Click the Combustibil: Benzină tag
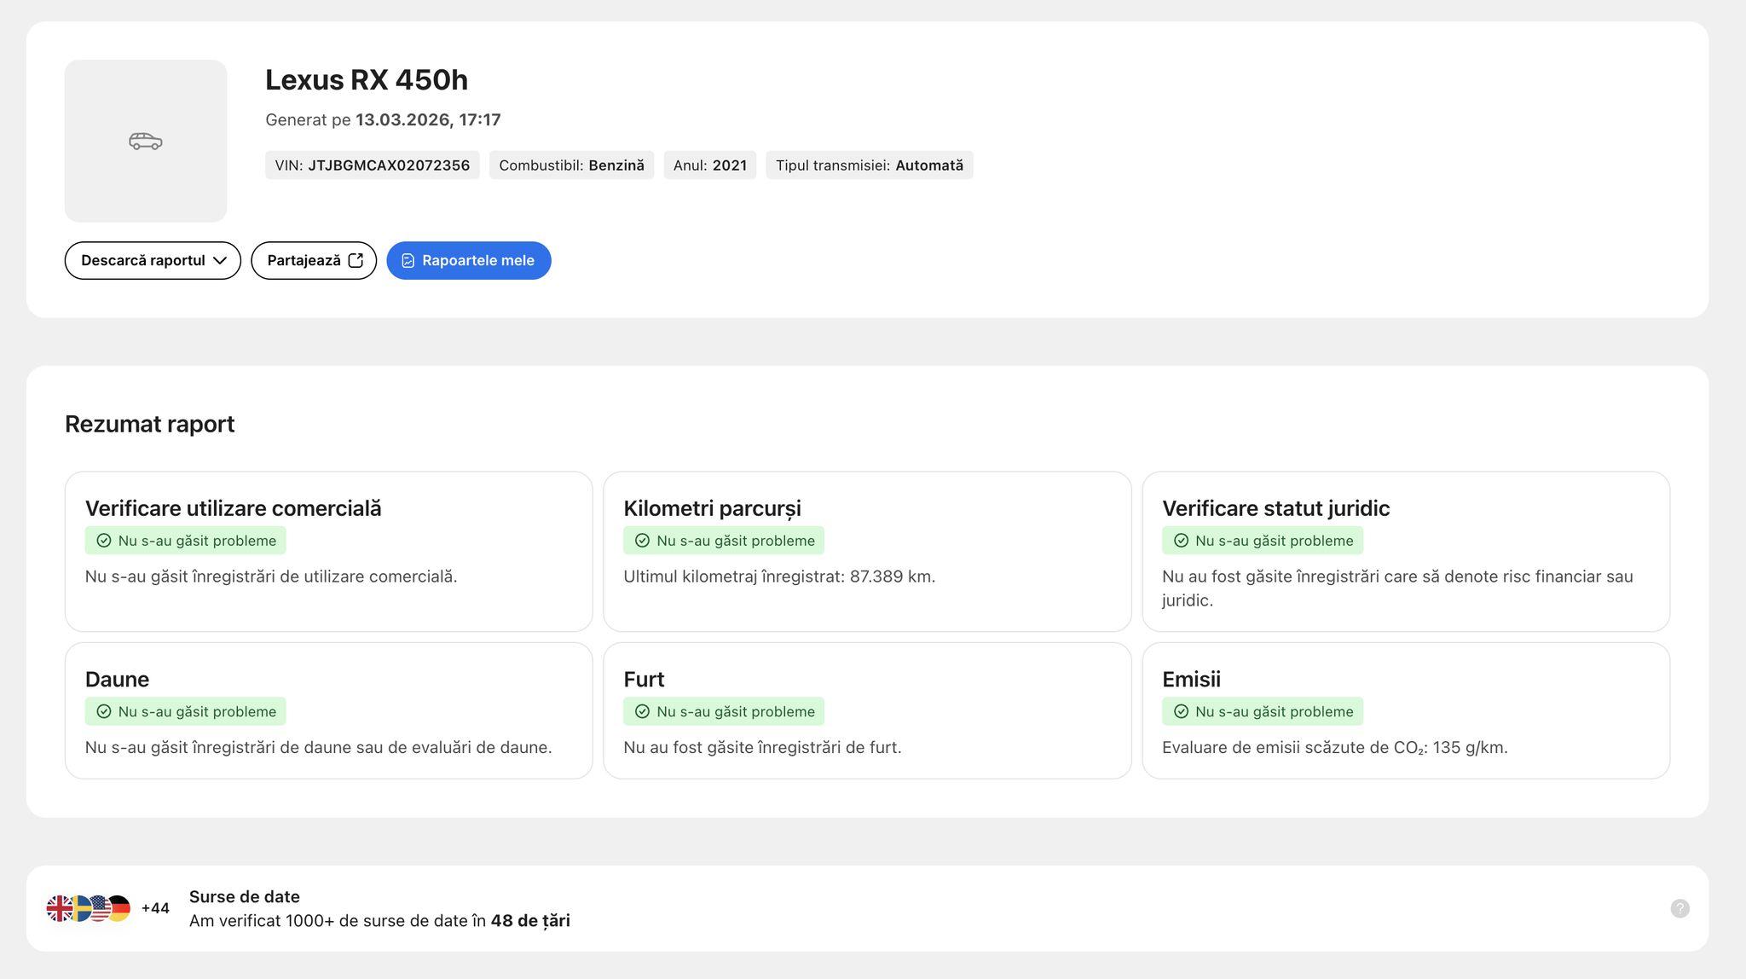 click(x=571, y=165)
